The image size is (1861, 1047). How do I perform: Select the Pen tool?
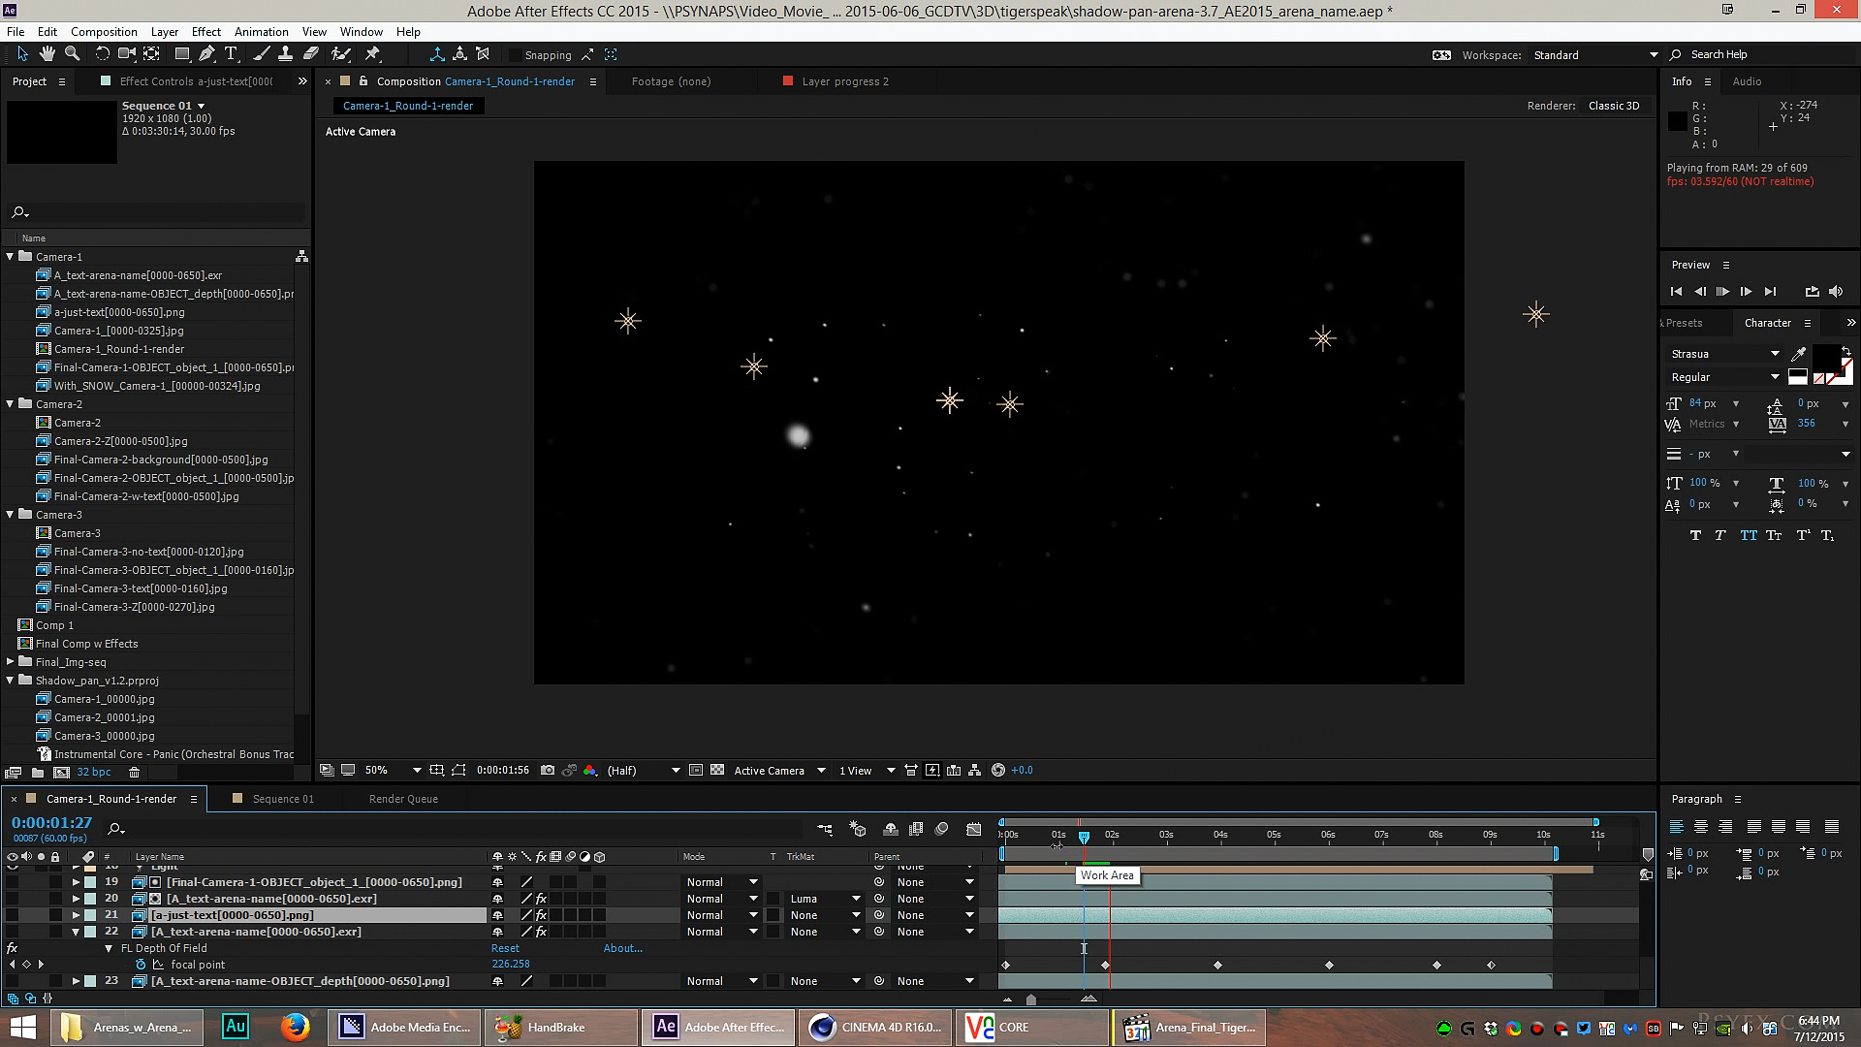[x=206, y=54]
